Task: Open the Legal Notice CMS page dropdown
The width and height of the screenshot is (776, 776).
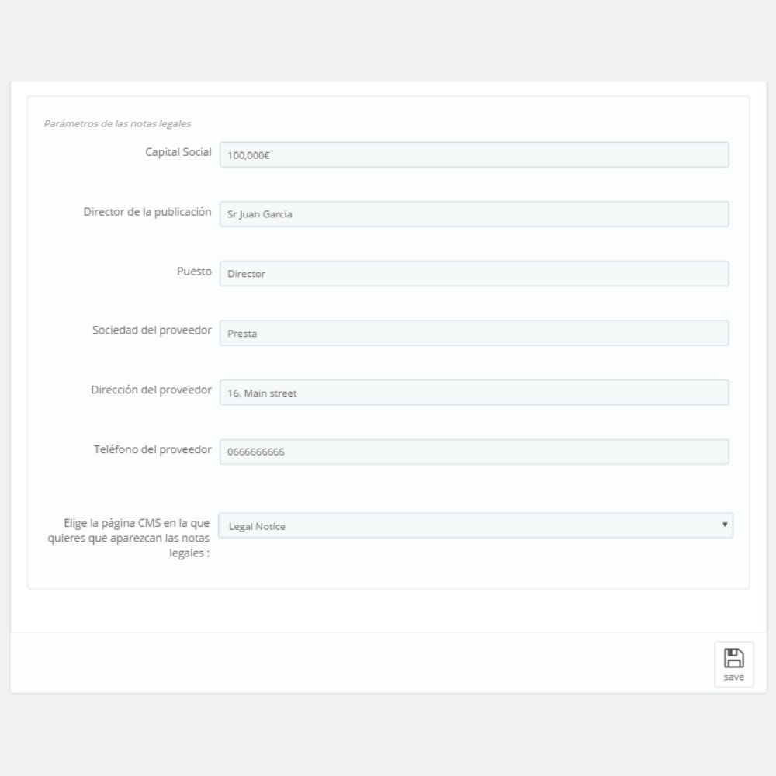Action: pyautogui.click(x=475, y=525)
